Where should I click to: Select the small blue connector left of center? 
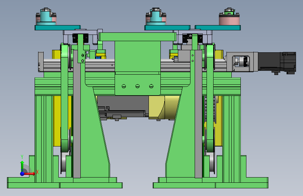tap(98, 58)
